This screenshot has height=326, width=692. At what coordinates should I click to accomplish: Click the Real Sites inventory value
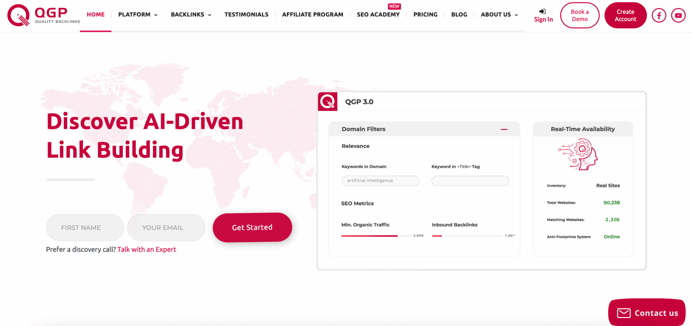tap(608, 185)
